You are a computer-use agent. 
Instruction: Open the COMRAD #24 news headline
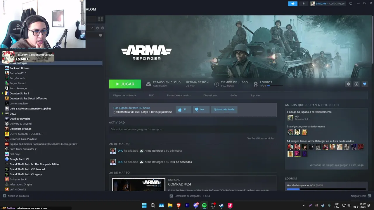tap(179, 184)
